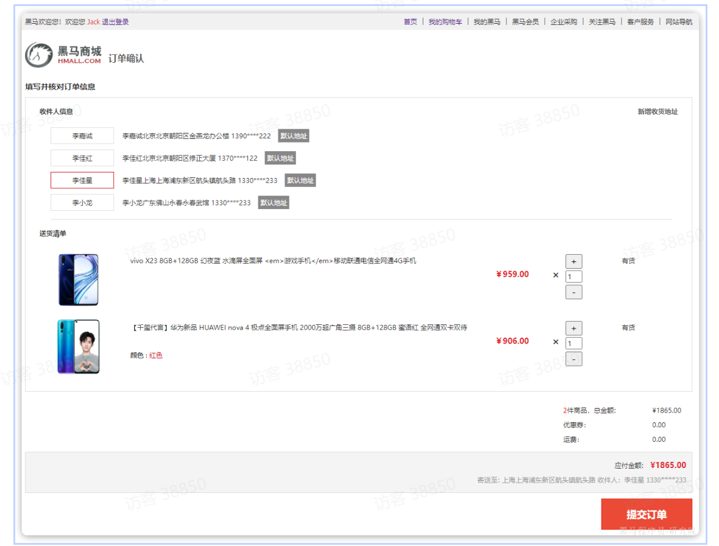The height and width of the screenshot is (546, 719).
Task: Click 默认地址 tag for 李佳红
Action: click(x=280, y=158)
